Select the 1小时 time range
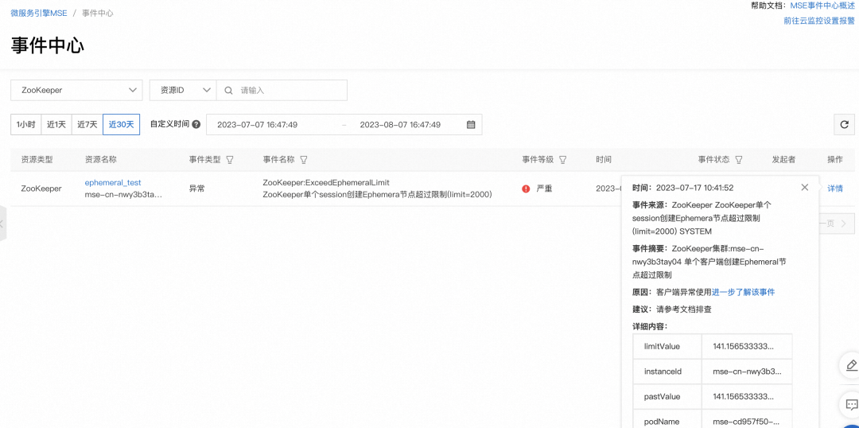 (25, 124)
